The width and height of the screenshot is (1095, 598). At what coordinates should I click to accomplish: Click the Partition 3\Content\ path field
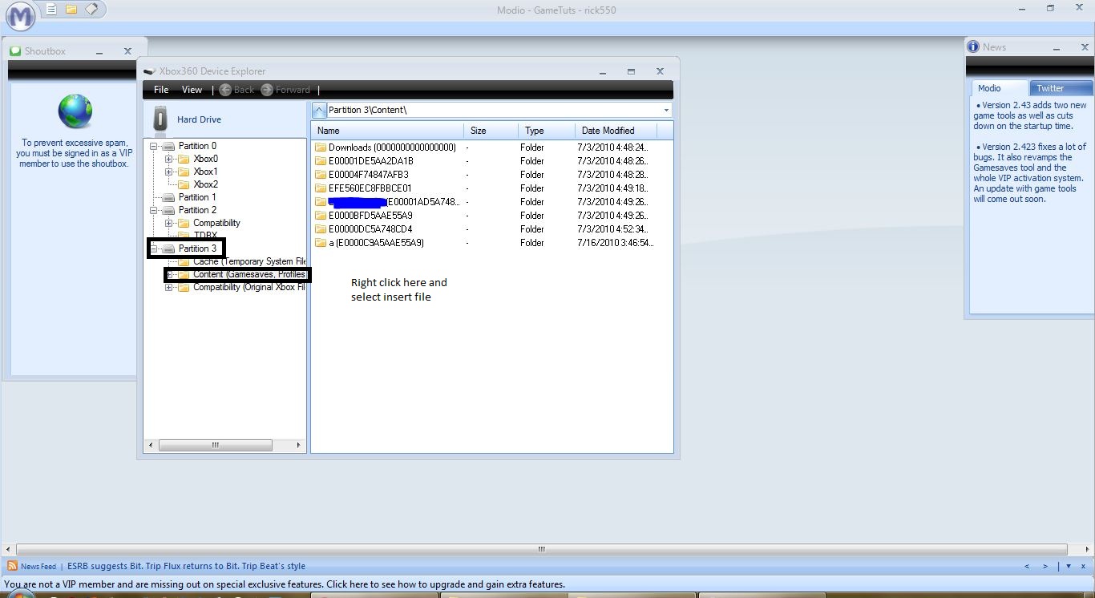[x=493, y=110]
